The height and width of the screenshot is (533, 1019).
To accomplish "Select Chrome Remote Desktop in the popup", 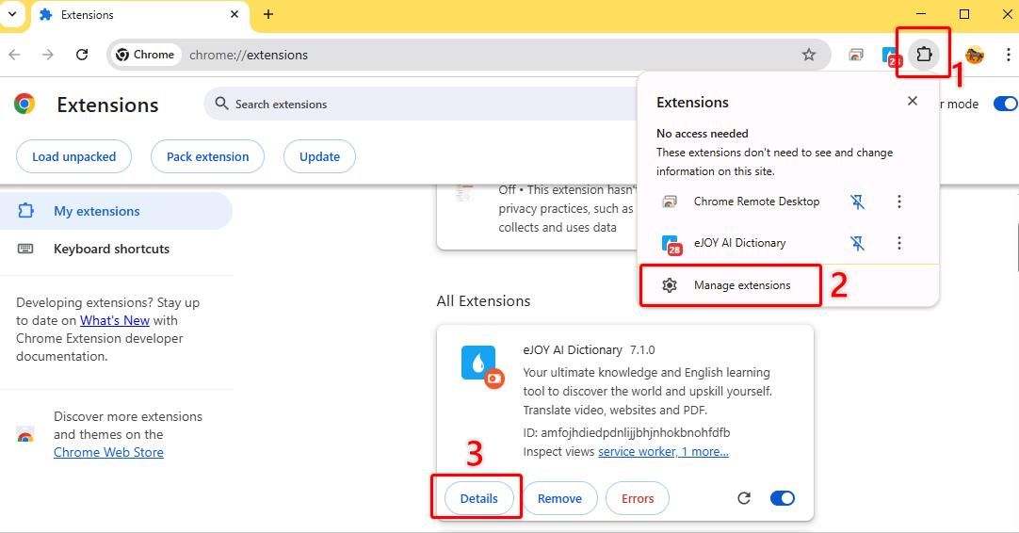I will click(x=756, y=202).
